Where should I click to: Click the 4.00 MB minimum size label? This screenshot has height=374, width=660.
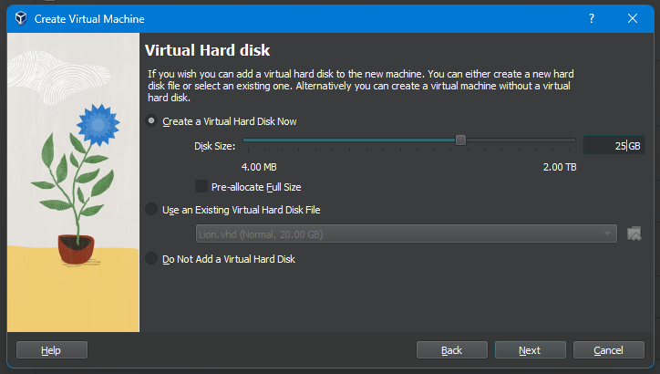[x=259, y=168]
